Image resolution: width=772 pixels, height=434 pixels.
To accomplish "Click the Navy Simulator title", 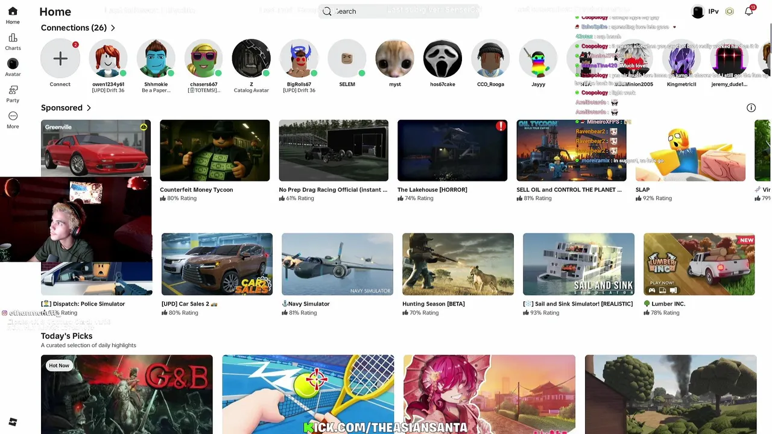I will (305, 304).
